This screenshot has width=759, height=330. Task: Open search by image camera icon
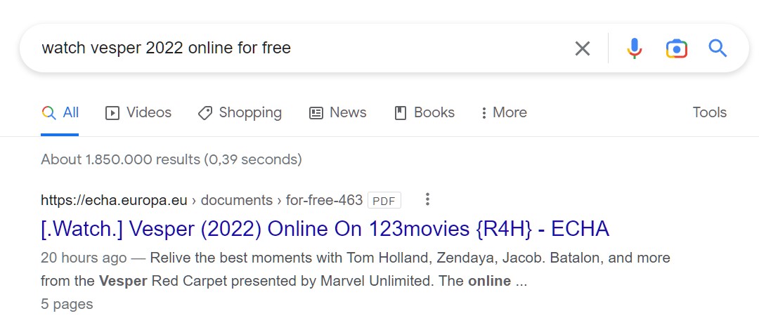coord(677,48)
